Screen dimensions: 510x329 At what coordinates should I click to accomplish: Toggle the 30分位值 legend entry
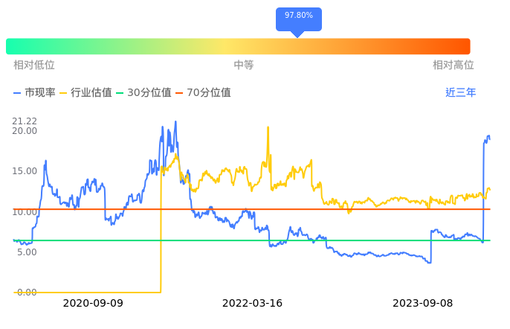tap(143, 93)
